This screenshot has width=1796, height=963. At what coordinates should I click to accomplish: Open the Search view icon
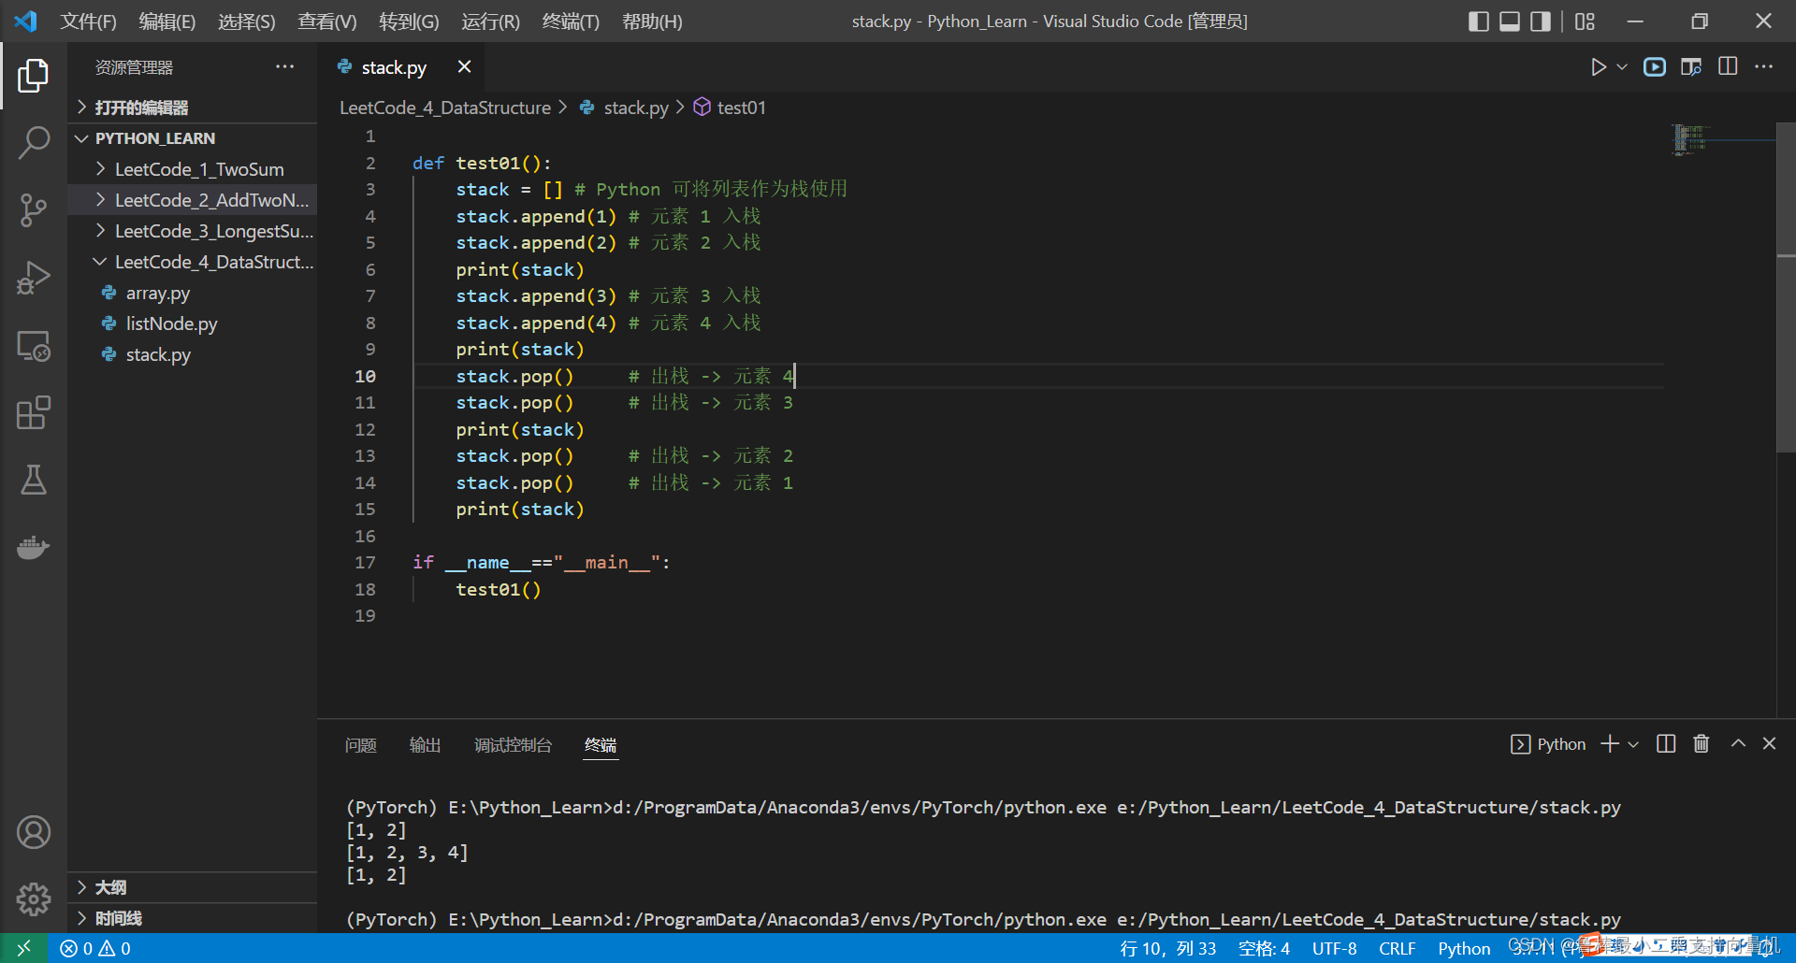tap(34, 143)
